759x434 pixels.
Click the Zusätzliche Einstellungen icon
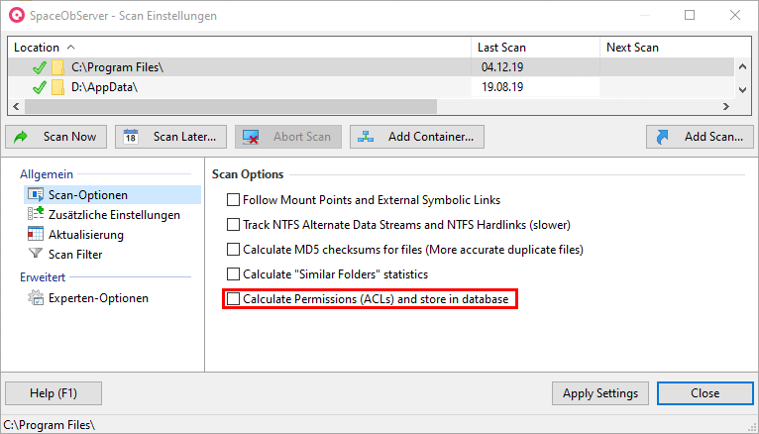(x=36, y=214)
